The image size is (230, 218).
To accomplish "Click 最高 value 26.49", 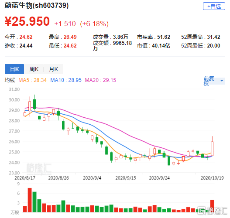I will (x=70, y=37).
